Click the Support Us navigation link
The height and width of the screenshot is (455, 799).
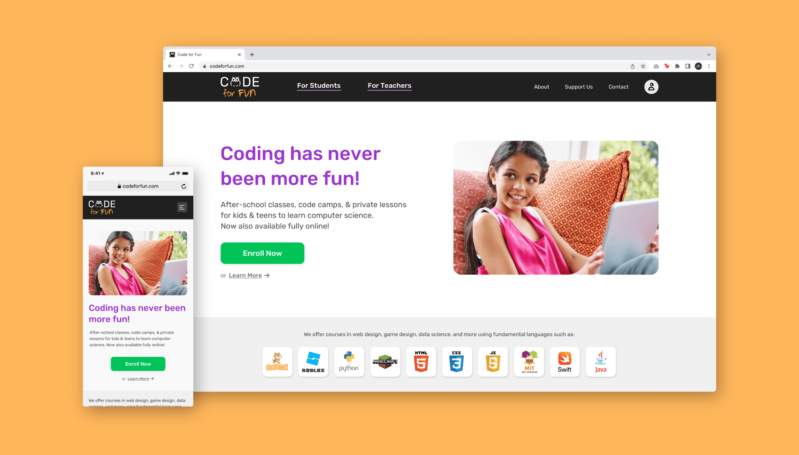[579, 86]
